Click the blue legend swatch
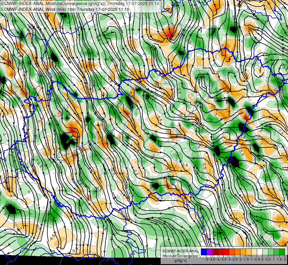288x265 pixels. point(204,252)
